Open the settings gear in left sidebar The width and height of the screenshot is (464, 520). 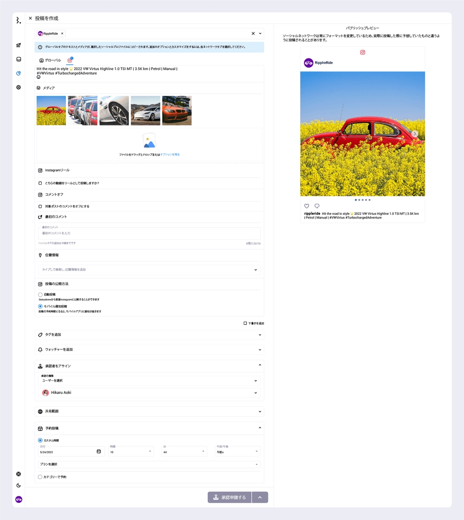[19, 87]
